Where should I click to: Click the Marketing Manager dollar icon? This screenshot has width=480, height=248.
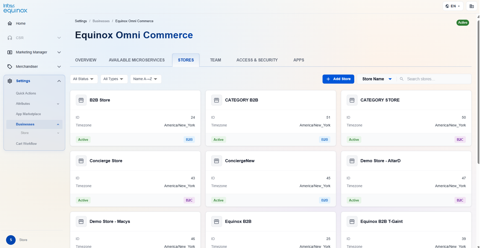(10, 52)
